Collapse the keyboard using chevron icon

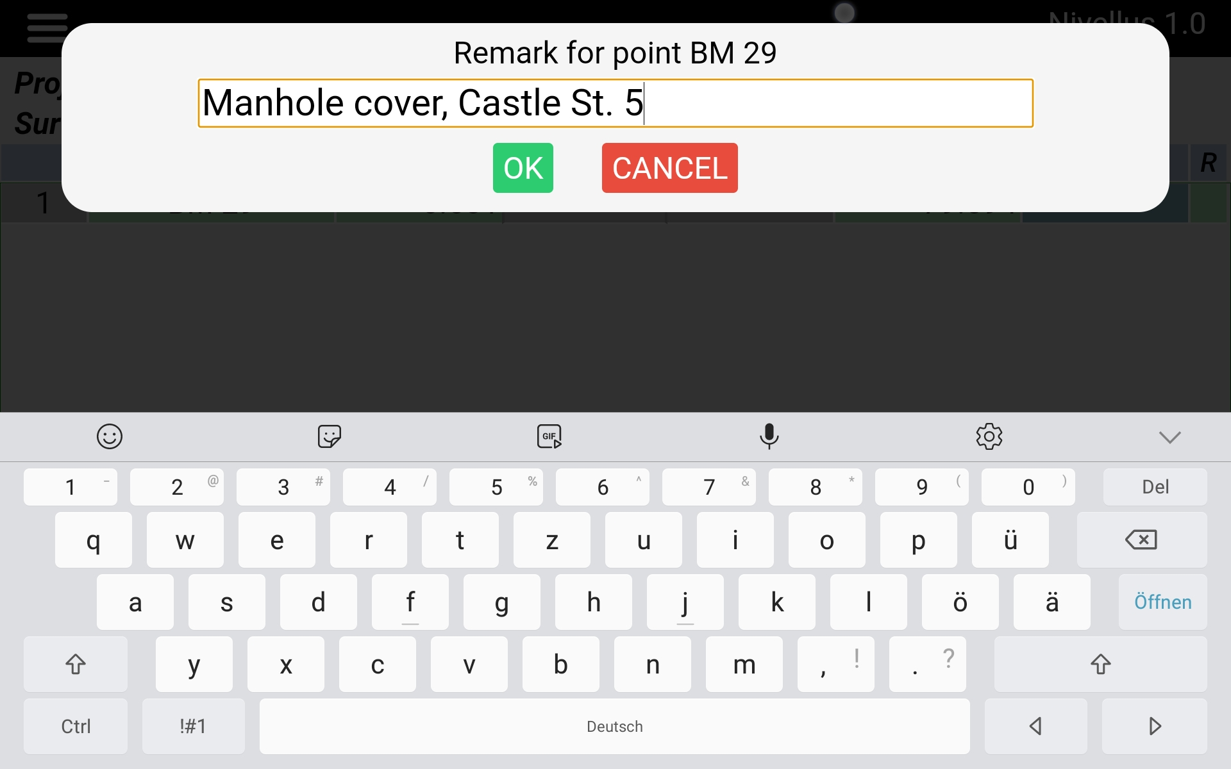tap(1170, 436)
